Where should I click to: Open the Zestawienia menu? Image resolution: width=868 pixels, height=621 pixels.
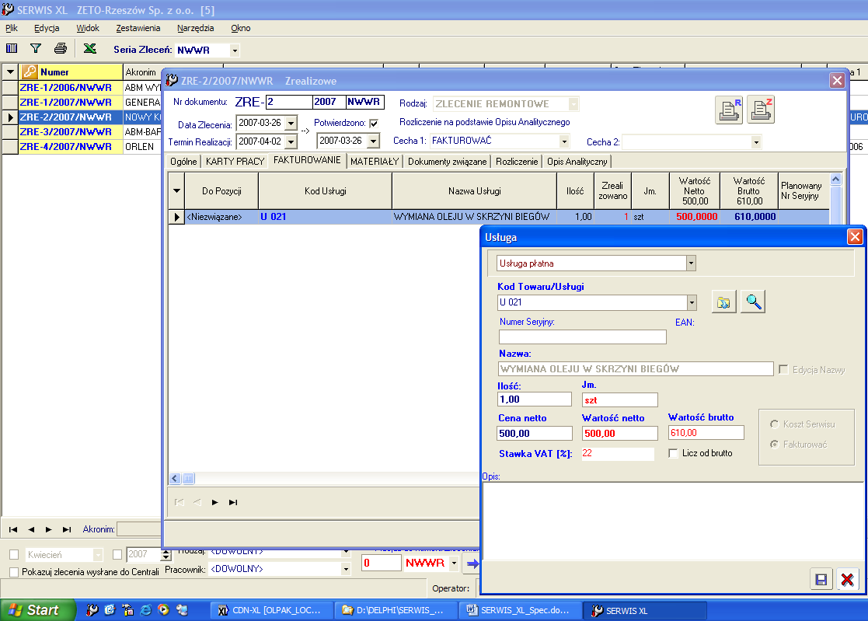point(138,28)
